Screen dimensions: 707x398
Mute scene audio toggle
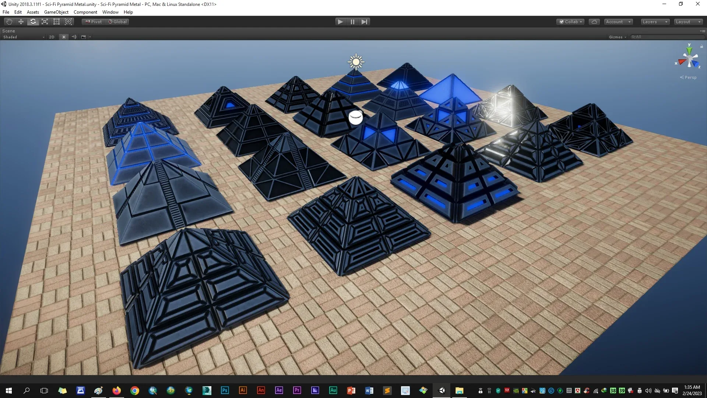pyautogui.click(x=74, y=37)
